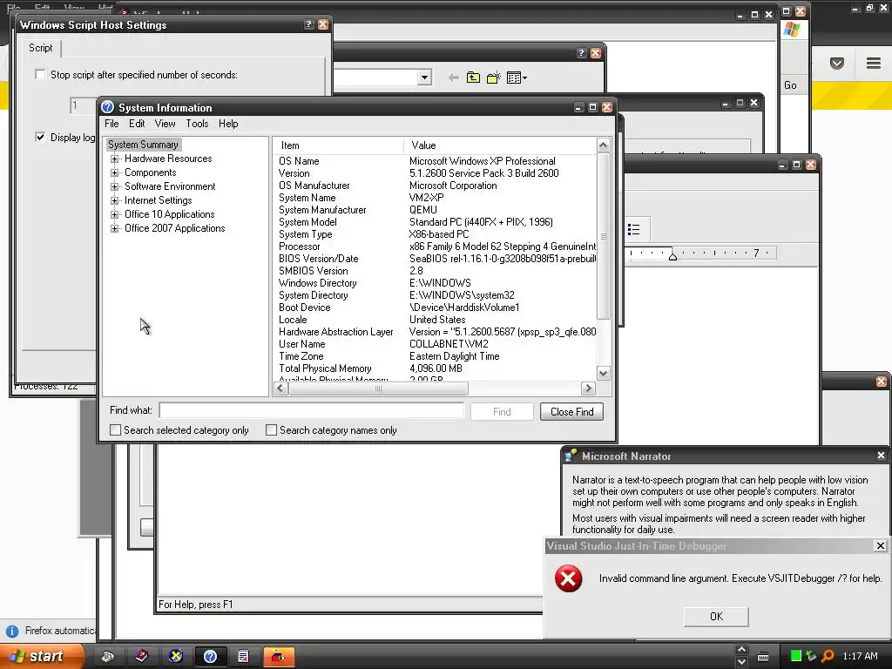Click the highlighted orange taskbar button
Image resolution: width=892 pixels, height=669 pixels.
278,657
